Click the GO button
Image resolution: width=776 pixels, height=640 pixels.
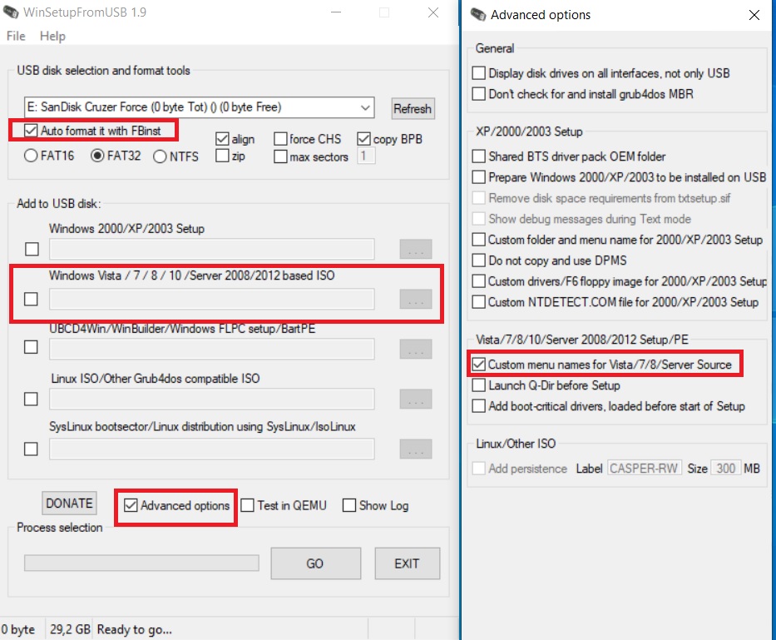tap(315, 563)
